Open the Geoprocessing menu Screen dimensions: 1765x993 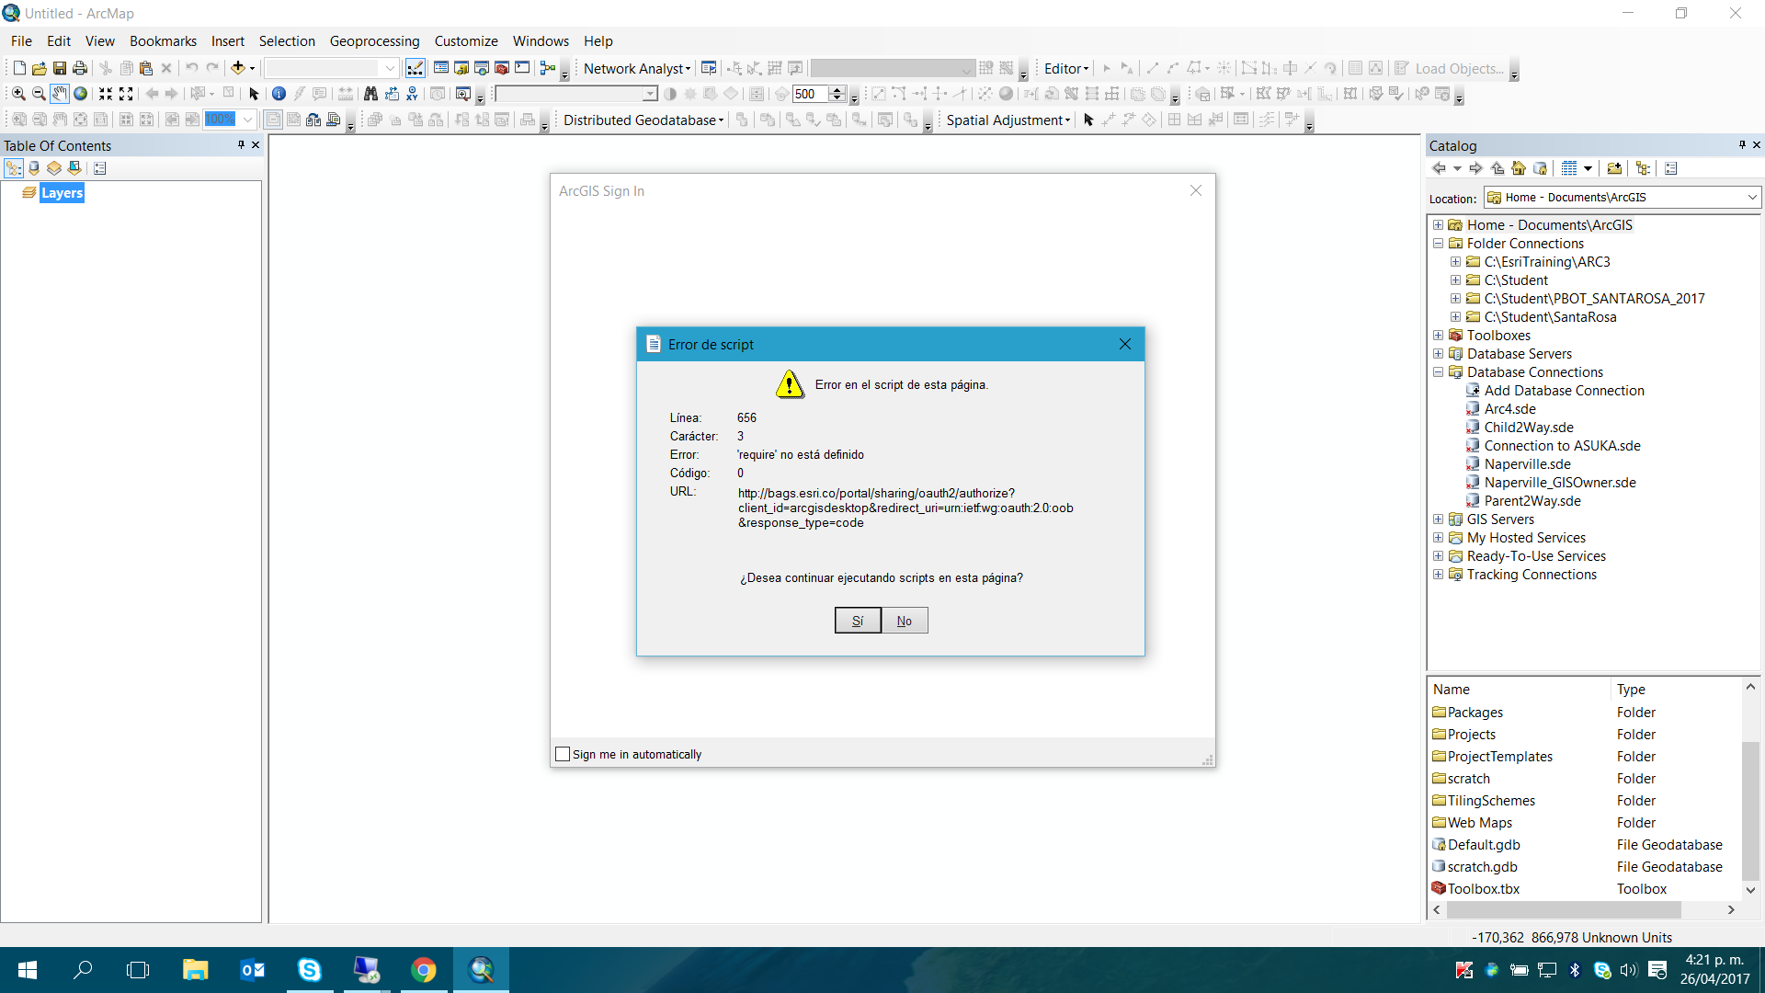pyautogui.click(x=374, y=41)
